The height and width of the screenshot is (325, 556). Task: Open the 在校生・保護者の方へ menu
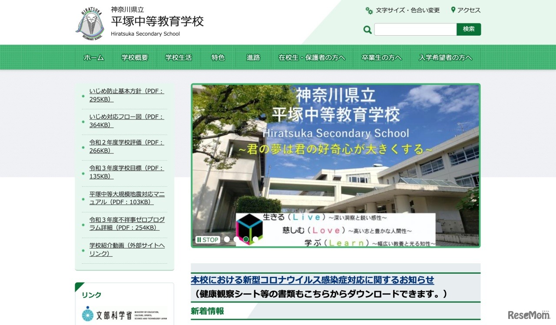click(x=312, y=57)
